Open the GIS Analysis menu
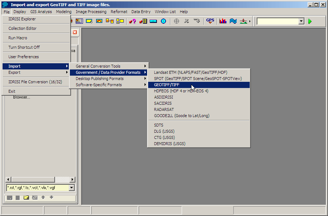The image size is (328, 216). click(41, 12)
